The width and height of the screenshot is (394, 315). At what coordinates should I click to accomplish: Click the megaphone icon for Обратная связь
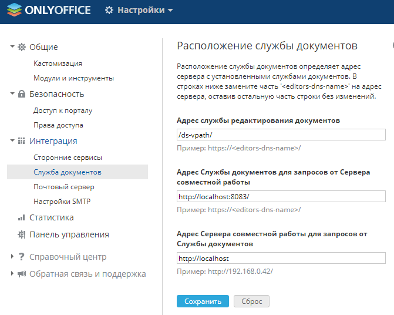(x=22, y=274)
